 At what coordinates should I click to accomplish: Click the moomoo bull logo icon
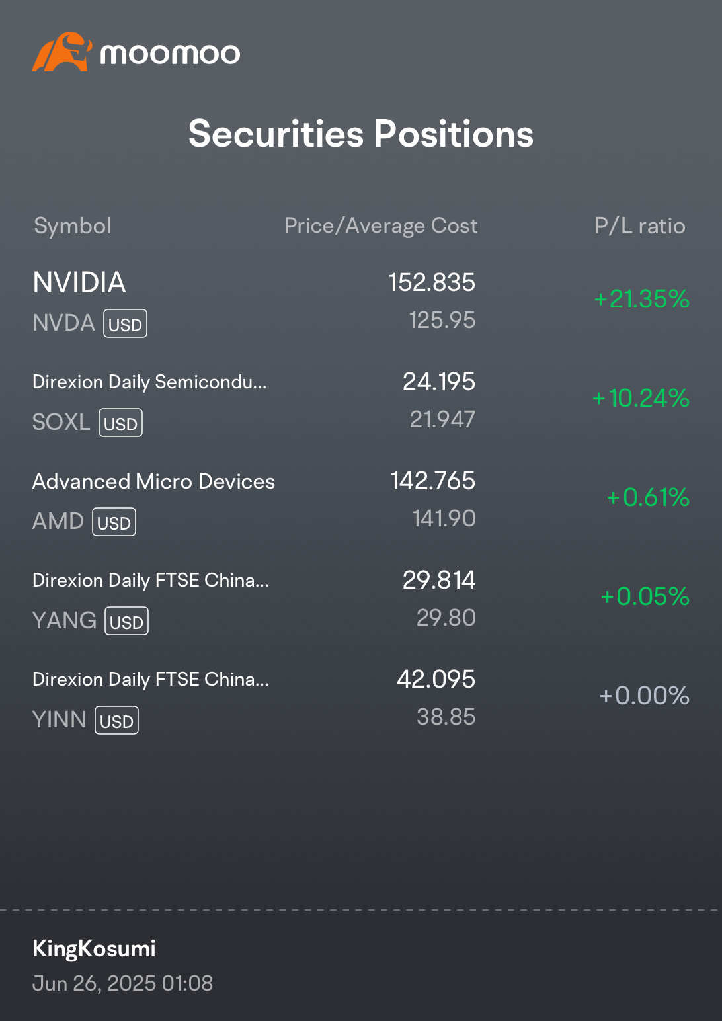click(x=61, y=52)
